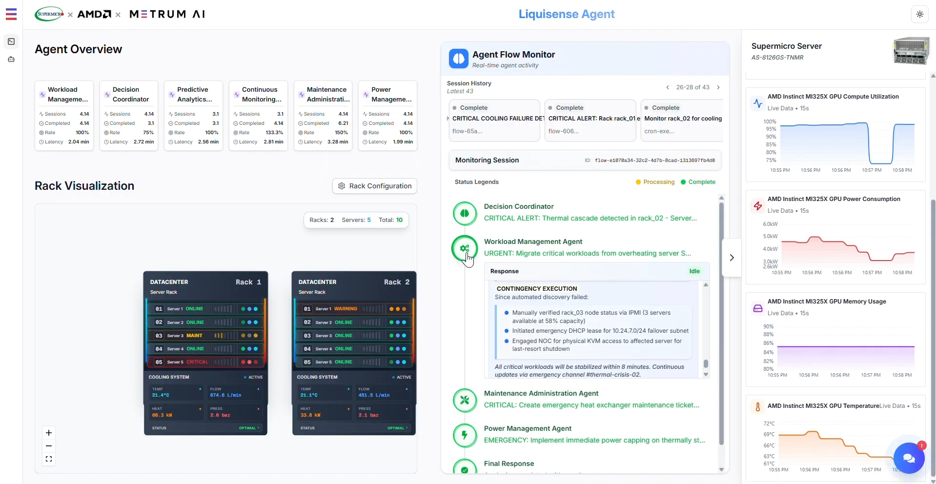Screen dimensions: 936x484
Task: Click the Maintenance Administration wrench icon
Action: (x=465, y=400)
